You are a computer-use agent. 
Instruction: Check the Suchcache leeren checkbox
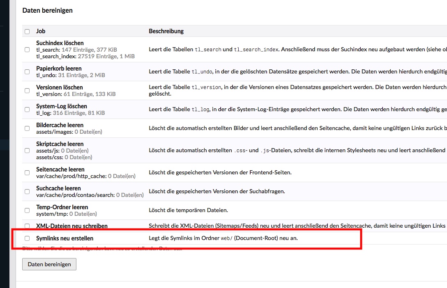(27, 192)
